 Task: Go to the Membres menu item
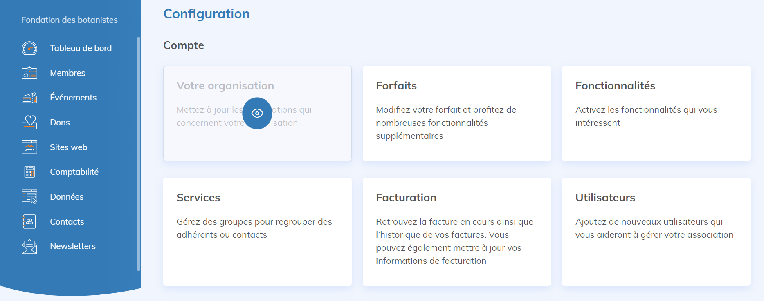(67, 73)
